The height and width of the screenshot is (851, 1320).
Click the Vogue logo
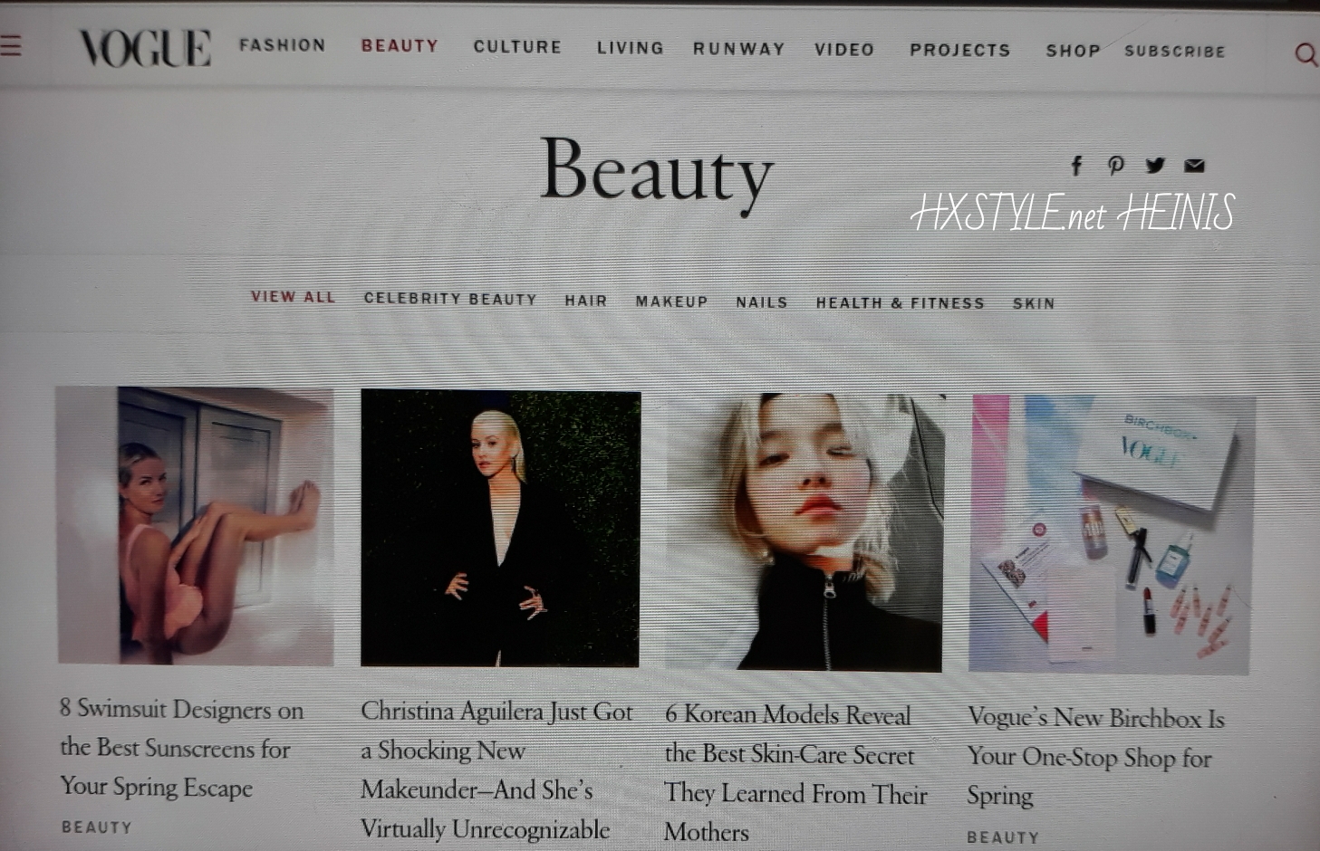(145, 48)
